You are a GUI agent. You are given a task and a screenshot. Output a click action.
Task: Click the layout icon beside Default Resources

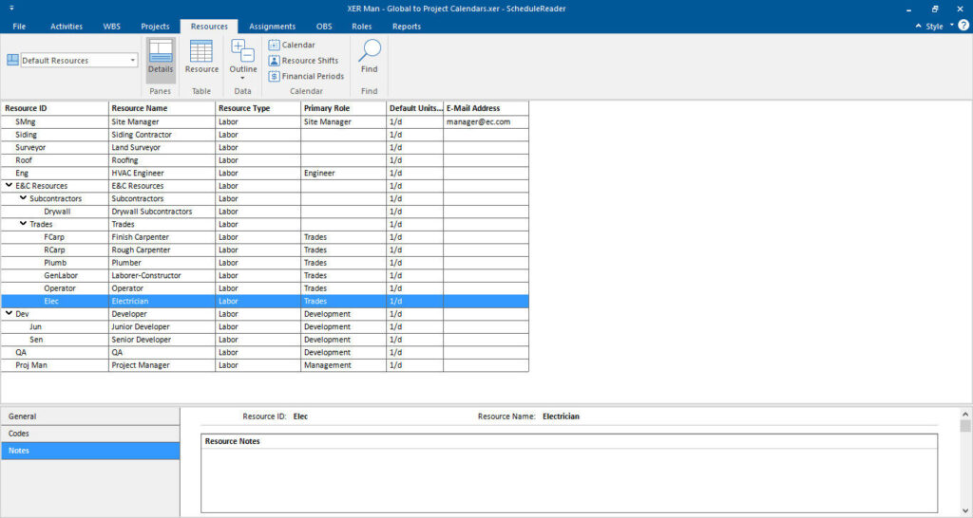pyautogui.click(x=12, y=60)
